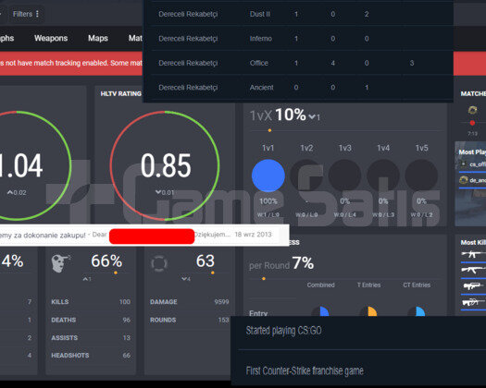This screenshot has width=486, height=388.
Task: Click the T Entries column header
Action: click(x=368, y=285)
